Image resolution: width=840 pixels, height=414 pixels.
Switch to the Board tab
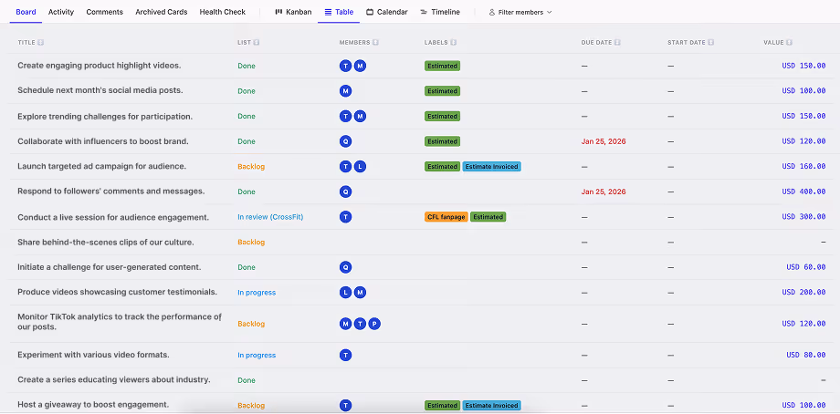point(26,12)
